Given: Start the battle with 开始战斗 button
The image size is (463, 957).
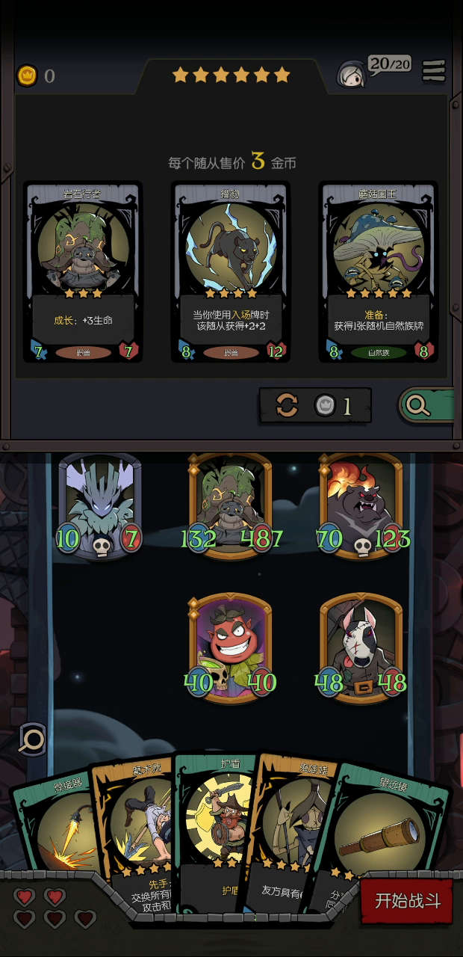Looking at the screenshot, I should 408,901.
